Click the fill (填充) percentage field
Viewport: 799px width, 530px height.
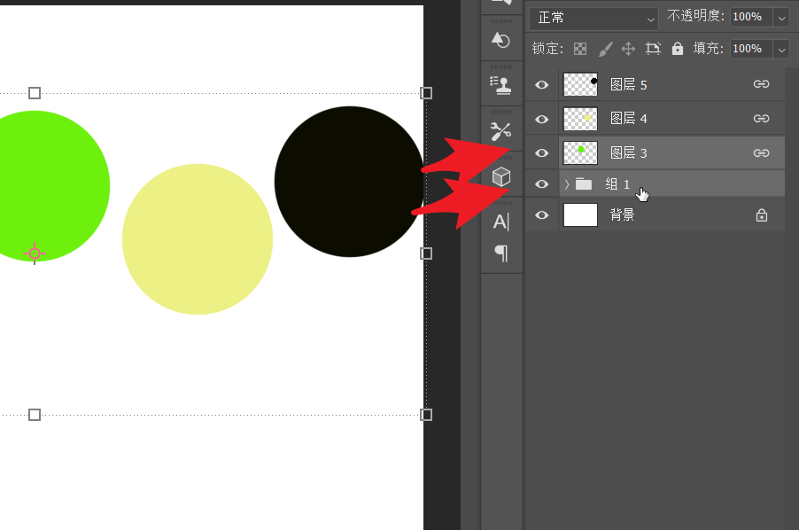[750, 49]
